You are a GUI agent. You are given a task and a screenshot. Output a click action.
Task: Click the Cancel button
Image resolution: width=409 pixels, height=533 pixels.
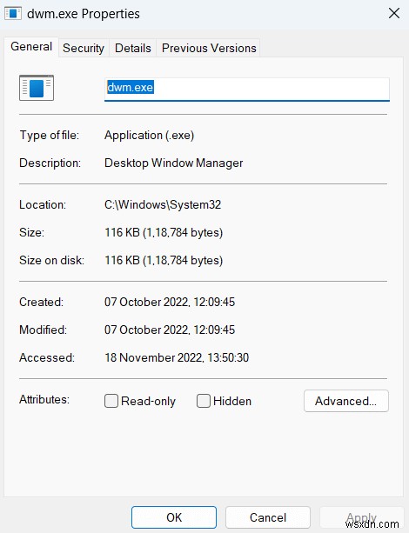pos(268,517)
